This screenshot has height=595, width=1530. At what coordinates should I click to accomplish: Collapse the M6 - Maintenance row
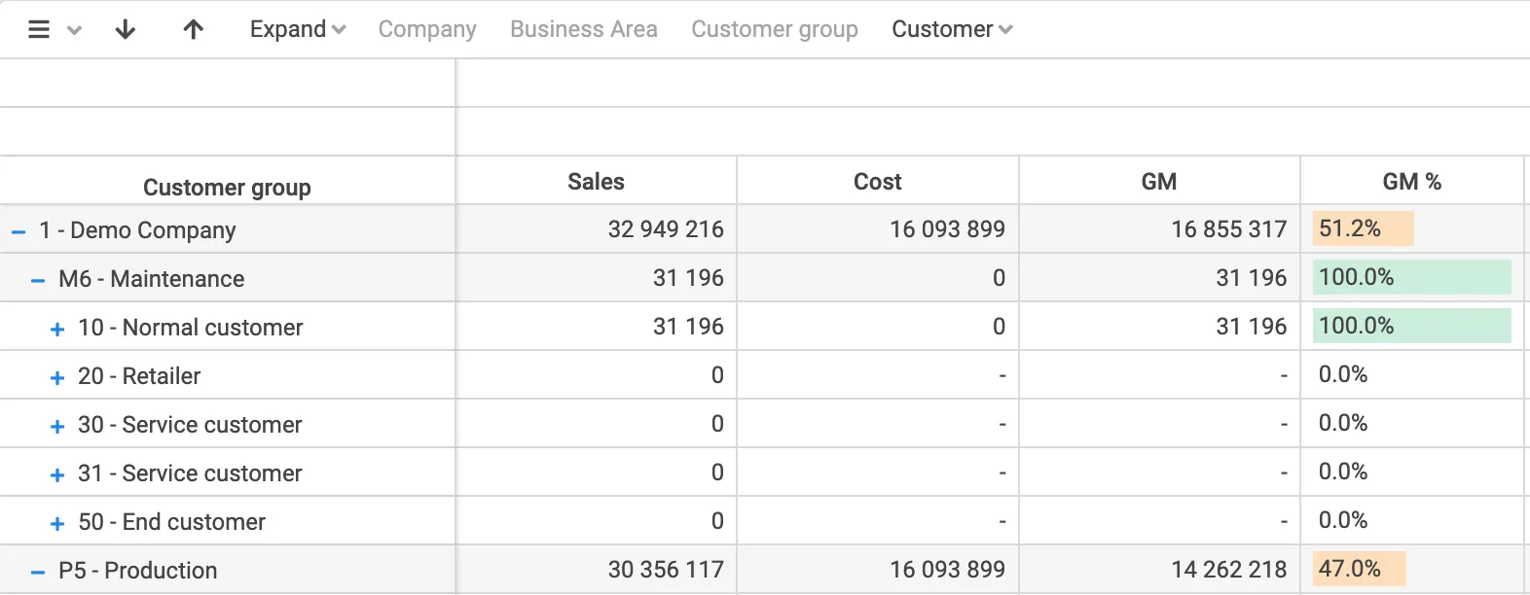38,280
